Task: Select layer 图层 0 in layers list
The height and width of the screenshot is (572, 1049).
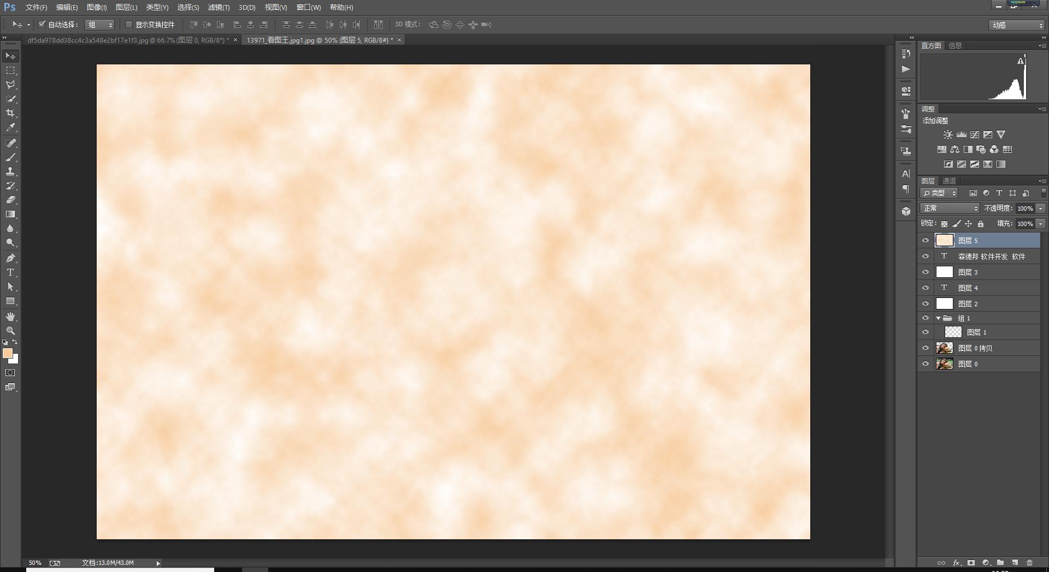Action: [980, 364]
